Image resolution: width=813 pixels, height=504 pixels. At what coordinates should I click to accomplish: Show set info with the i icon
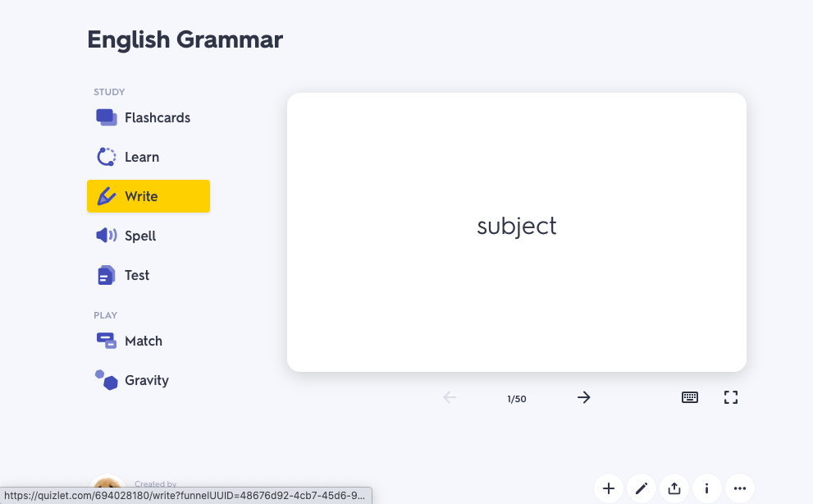click(707, 488)
